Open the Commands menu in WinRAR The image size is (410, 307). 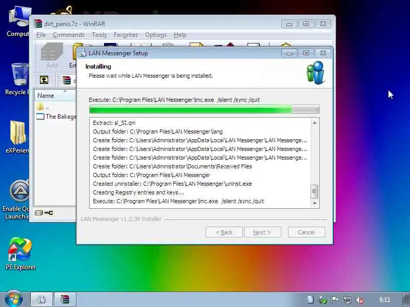click(69, 35)
